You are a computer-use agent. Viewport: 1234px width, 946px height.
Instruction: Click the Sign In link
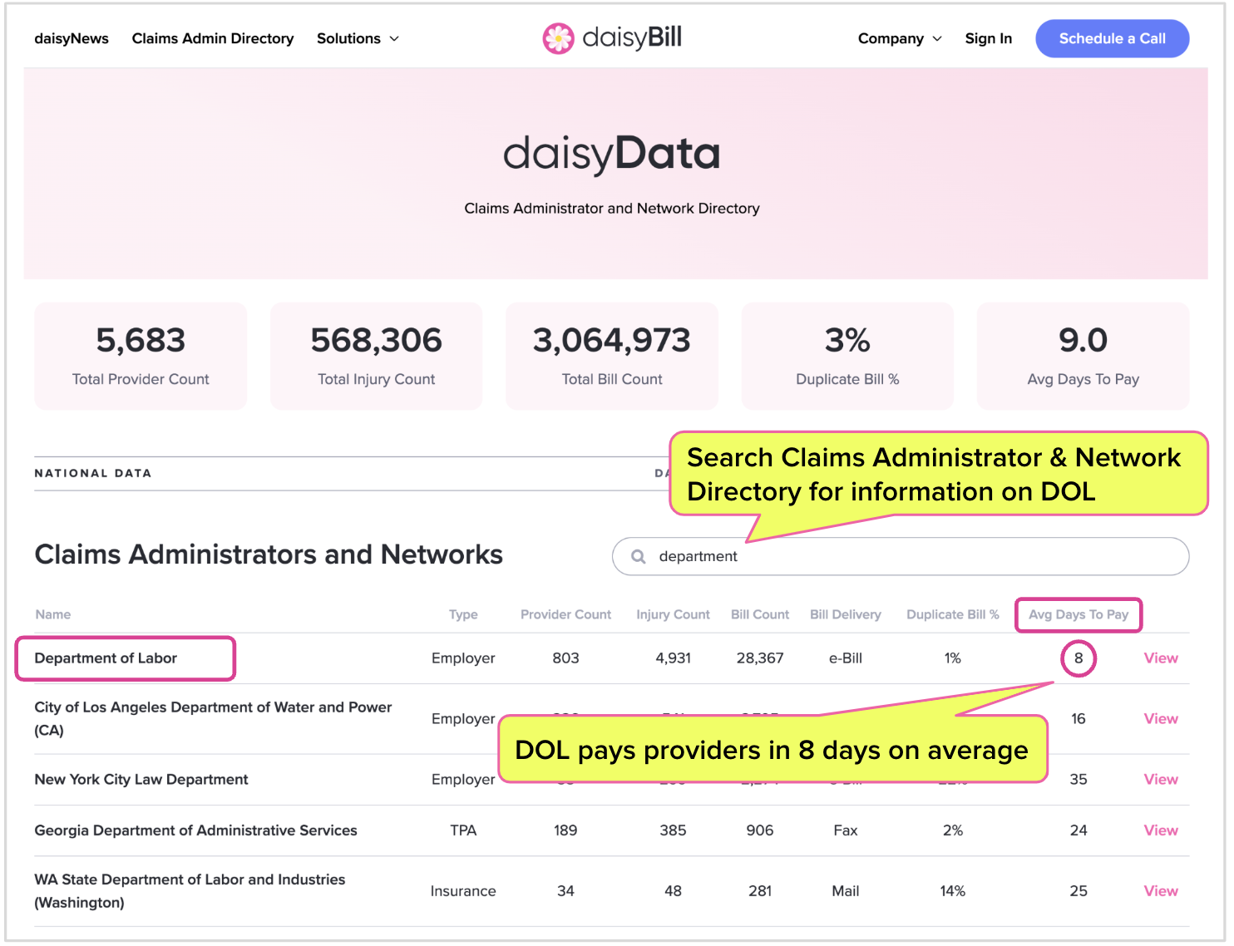988,39
